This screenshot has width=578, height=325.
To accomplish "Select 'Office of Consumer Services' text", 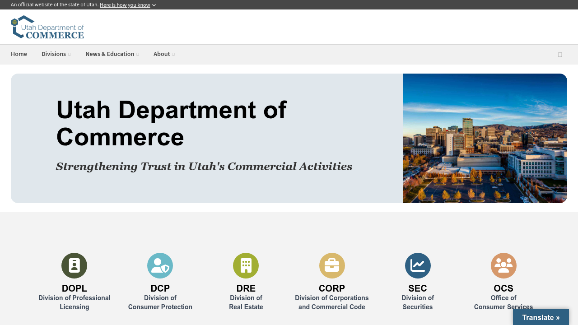I will coord(503,302).
